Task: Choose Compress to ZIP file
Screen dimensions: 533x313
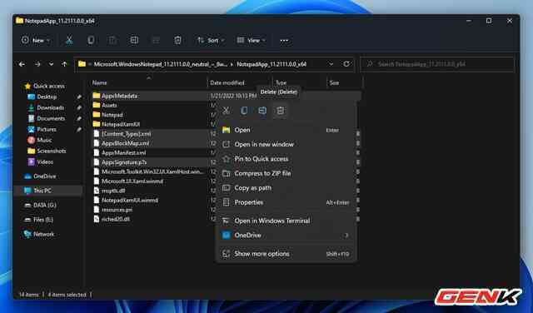Action: tap(286, 173)
